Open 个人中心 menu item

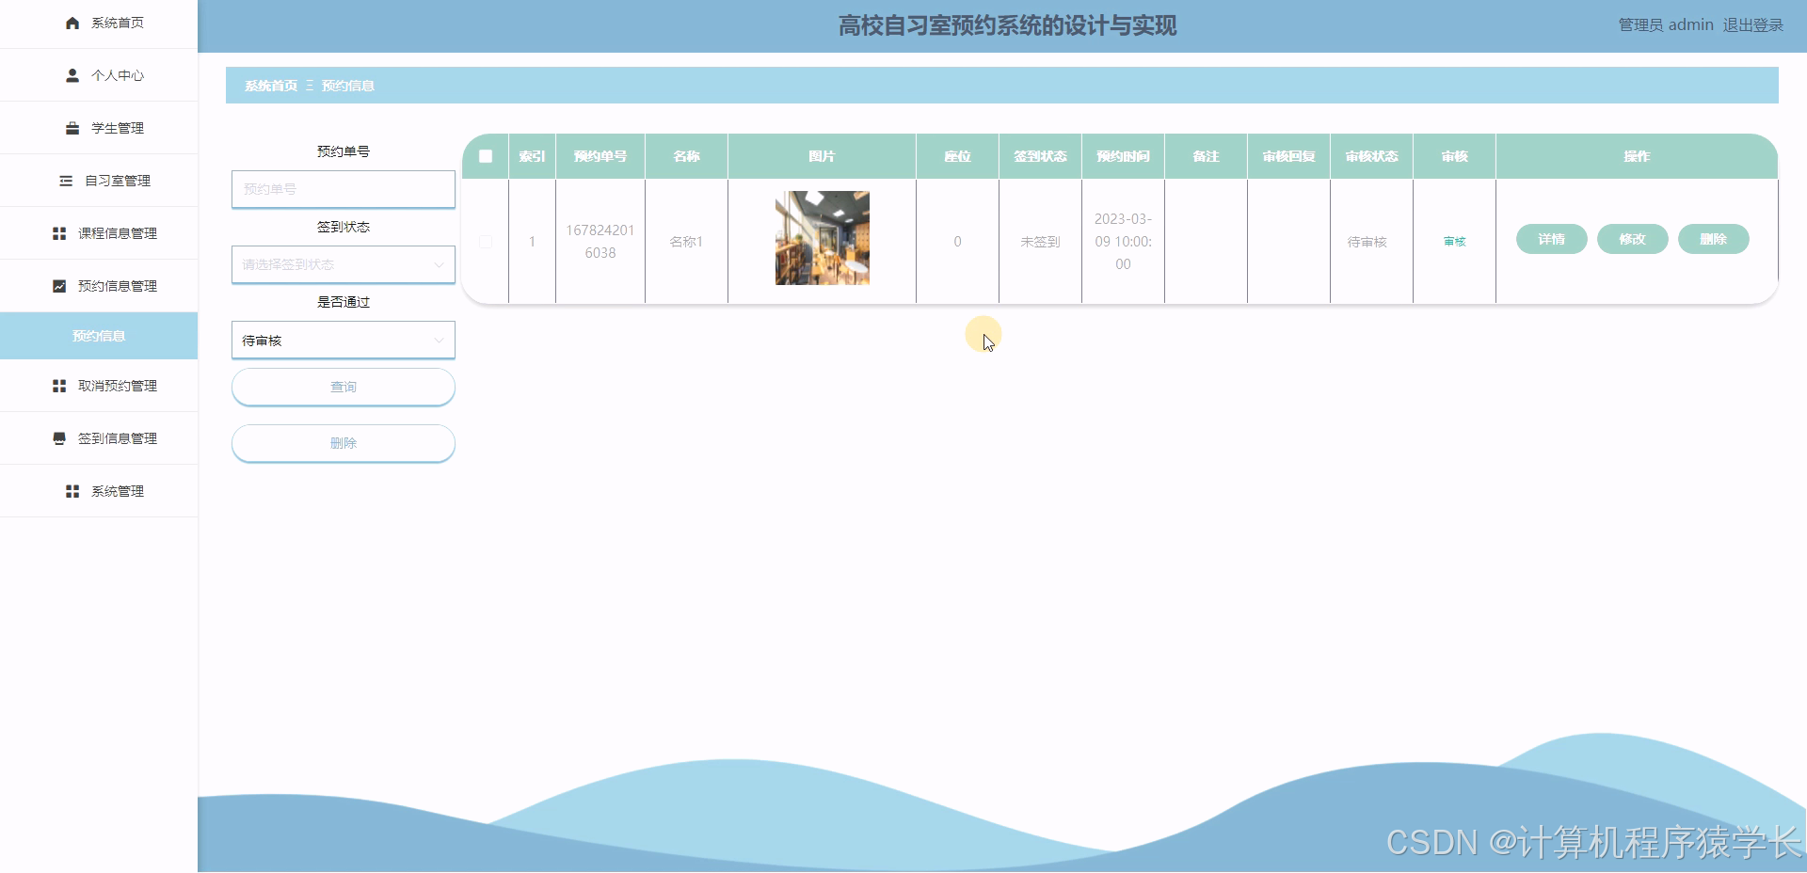99,75
